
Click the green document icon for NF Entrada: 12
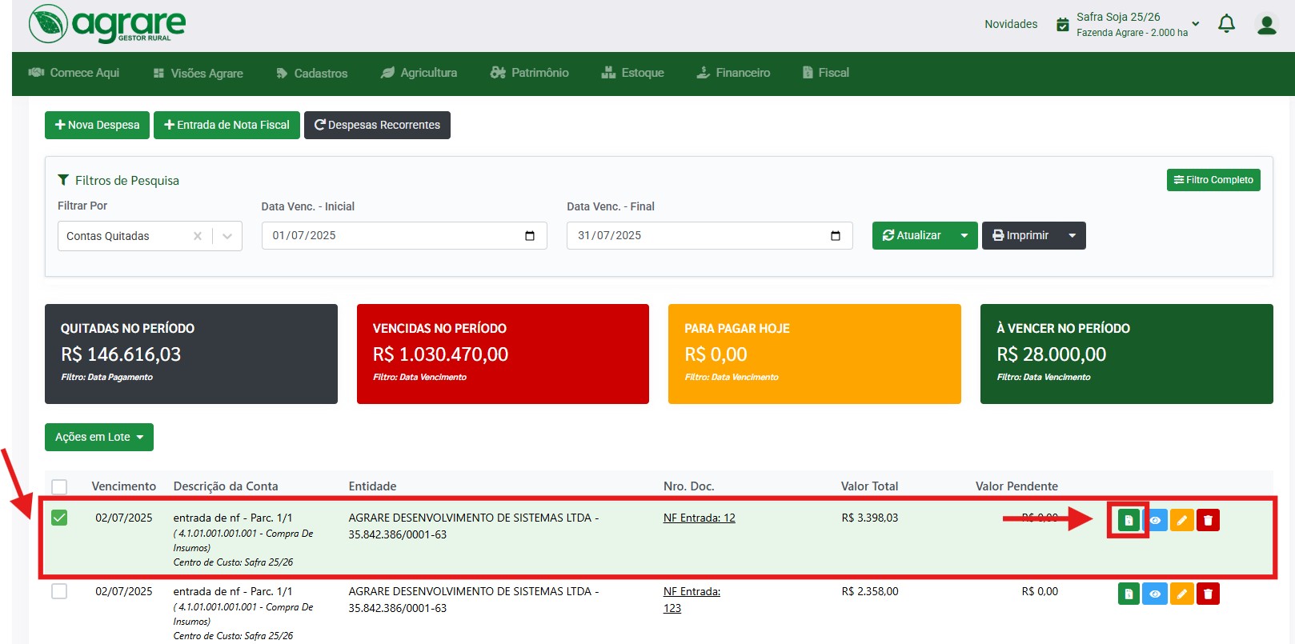pyautogui.click(x=1129, y=520)
